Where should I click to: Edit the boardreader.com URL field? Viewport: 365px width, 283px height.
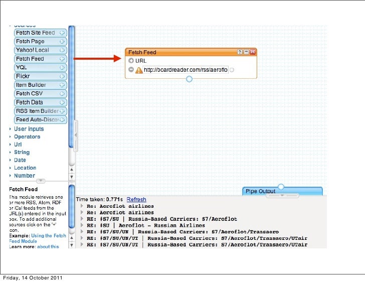(x=186, y=70)
